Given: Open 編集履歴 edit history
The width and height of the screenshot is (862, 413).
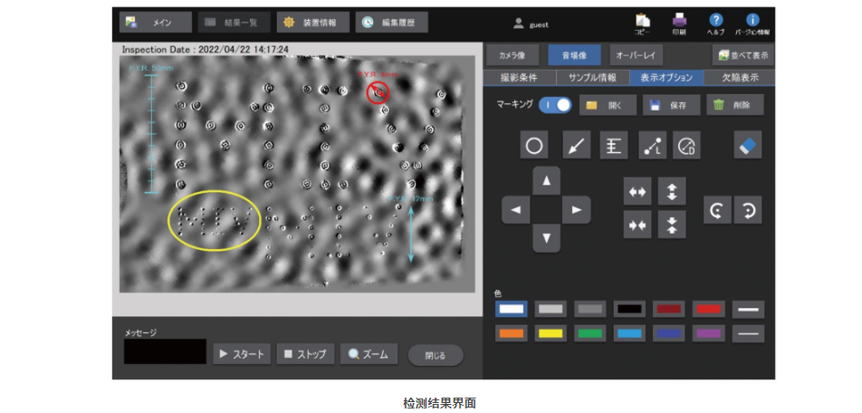Looking at the screenshot, I should [391, 23].
